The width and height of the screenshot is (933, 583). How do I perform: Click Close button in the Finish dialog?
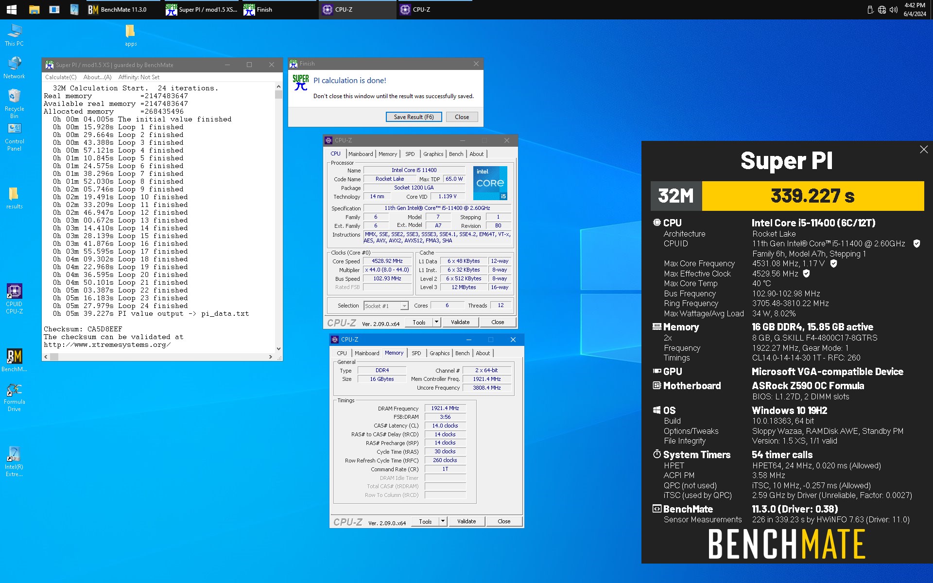[x=462, y=117]
